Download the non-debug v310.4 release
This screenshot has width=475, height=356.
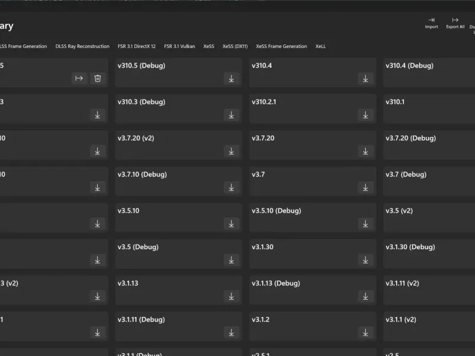(x=365, y=78)
